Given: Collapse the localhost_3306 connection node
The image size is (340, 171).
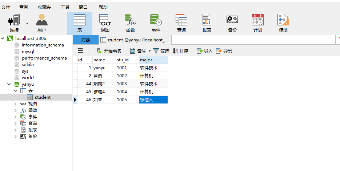Looking at the screenshot, I should pos(3,38).
